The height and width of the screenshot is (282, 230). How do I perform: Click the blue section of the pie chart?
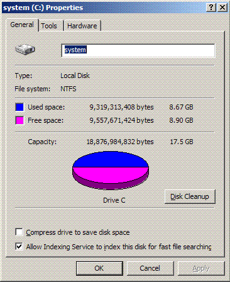click(x=111, y=159)
